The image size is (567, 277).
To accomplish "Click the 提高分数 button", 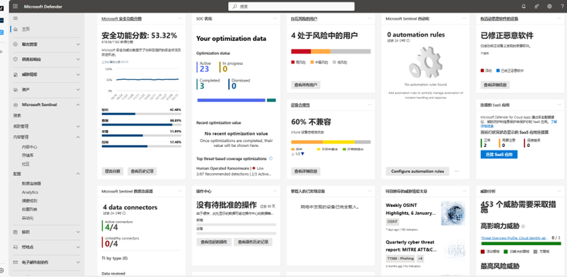I will (113, 171).
